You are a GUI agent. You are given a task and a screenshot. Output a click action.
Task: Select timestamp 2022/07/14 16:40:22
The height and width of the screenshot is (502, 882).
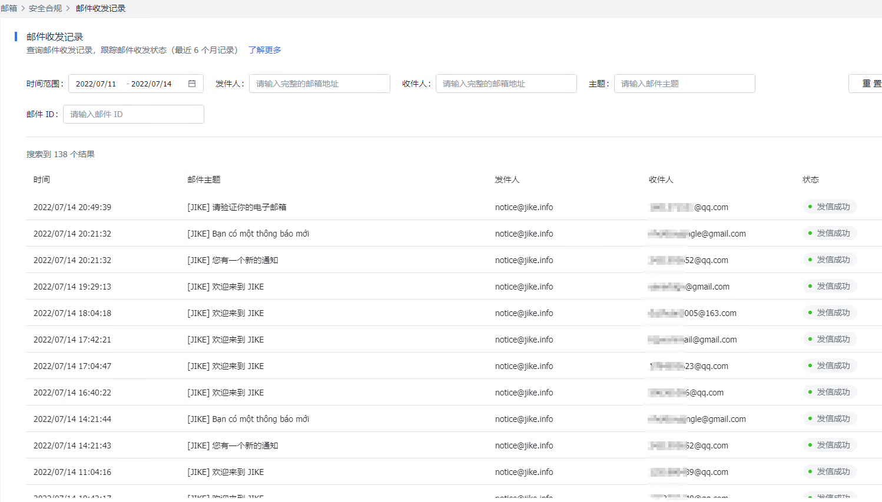click(72, 393)
